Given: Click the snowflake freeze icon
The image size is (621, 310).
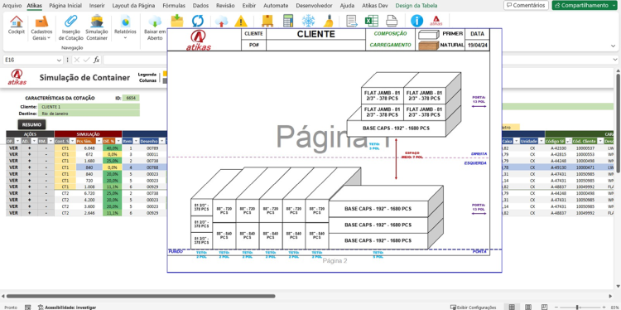Looking at the screenshot, I should 308,22.
